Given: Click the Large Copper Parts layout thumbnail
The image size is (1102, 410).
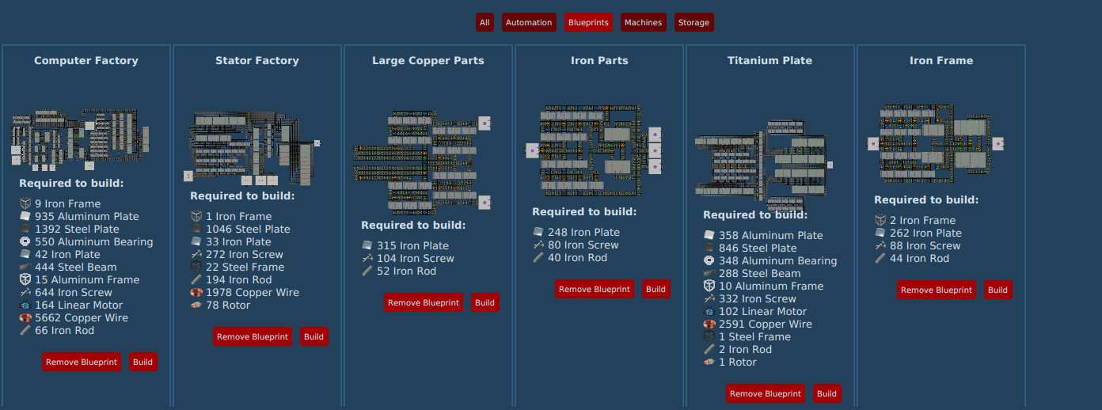Looking at the screenshot, I should 421,162.
